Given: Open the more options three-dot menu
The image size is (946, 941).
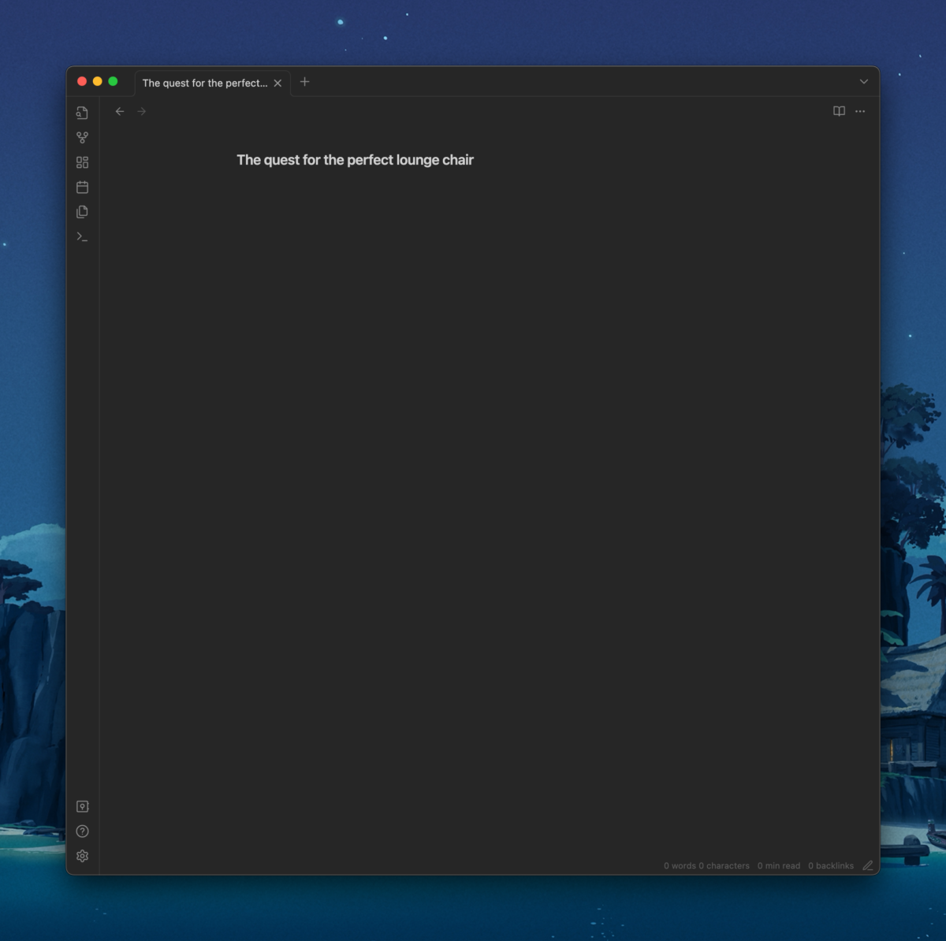Looking at the screenshot, I should [860, 111].
